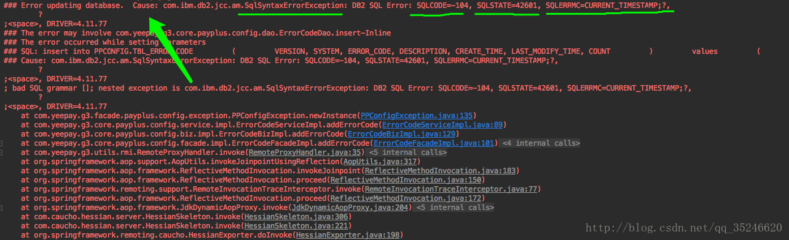Viewport: 789px width, 240px height.
Task: Open the PPConfigException.java:135 stack trace link
Action: 416,116
